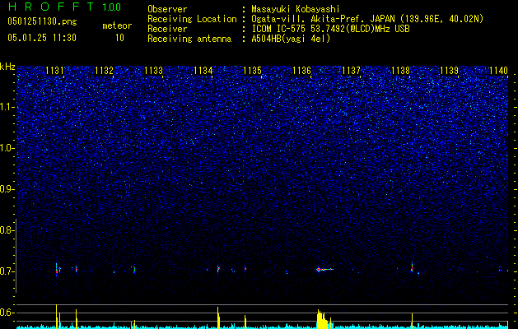Click Ogata-vill. Akita-Pref. JAPAN location text
This screenshot has height=329, width=518.
click(366, 19)
